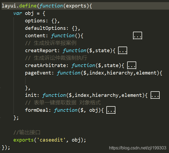The image size is (169, 153).
Task: Expand folded init function body
Action: pos(155,95)
